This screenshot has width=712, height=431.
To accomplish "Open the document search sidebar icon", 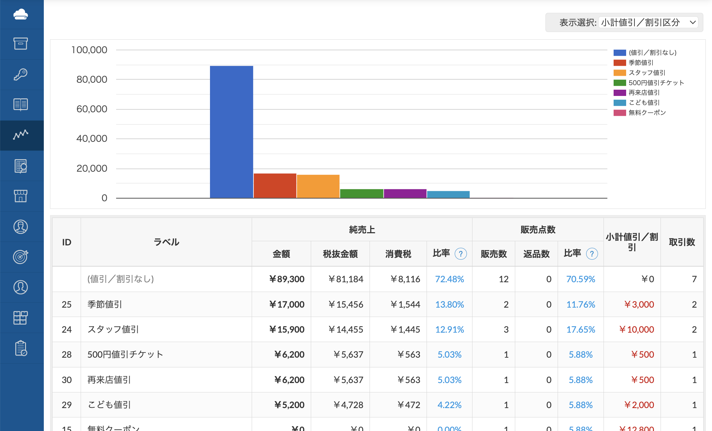I will 21,166.
